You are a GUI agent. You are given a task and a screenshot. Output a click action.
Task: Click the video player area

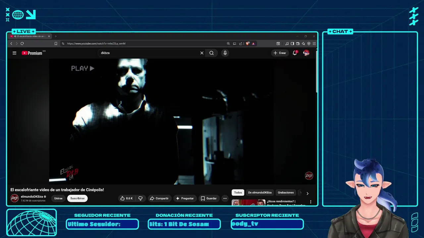(161, 121)
